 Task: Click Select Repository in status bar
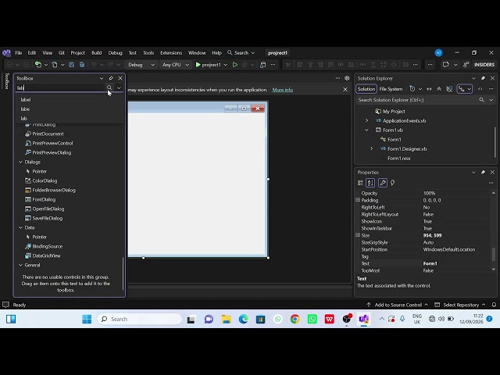[460, 305]
